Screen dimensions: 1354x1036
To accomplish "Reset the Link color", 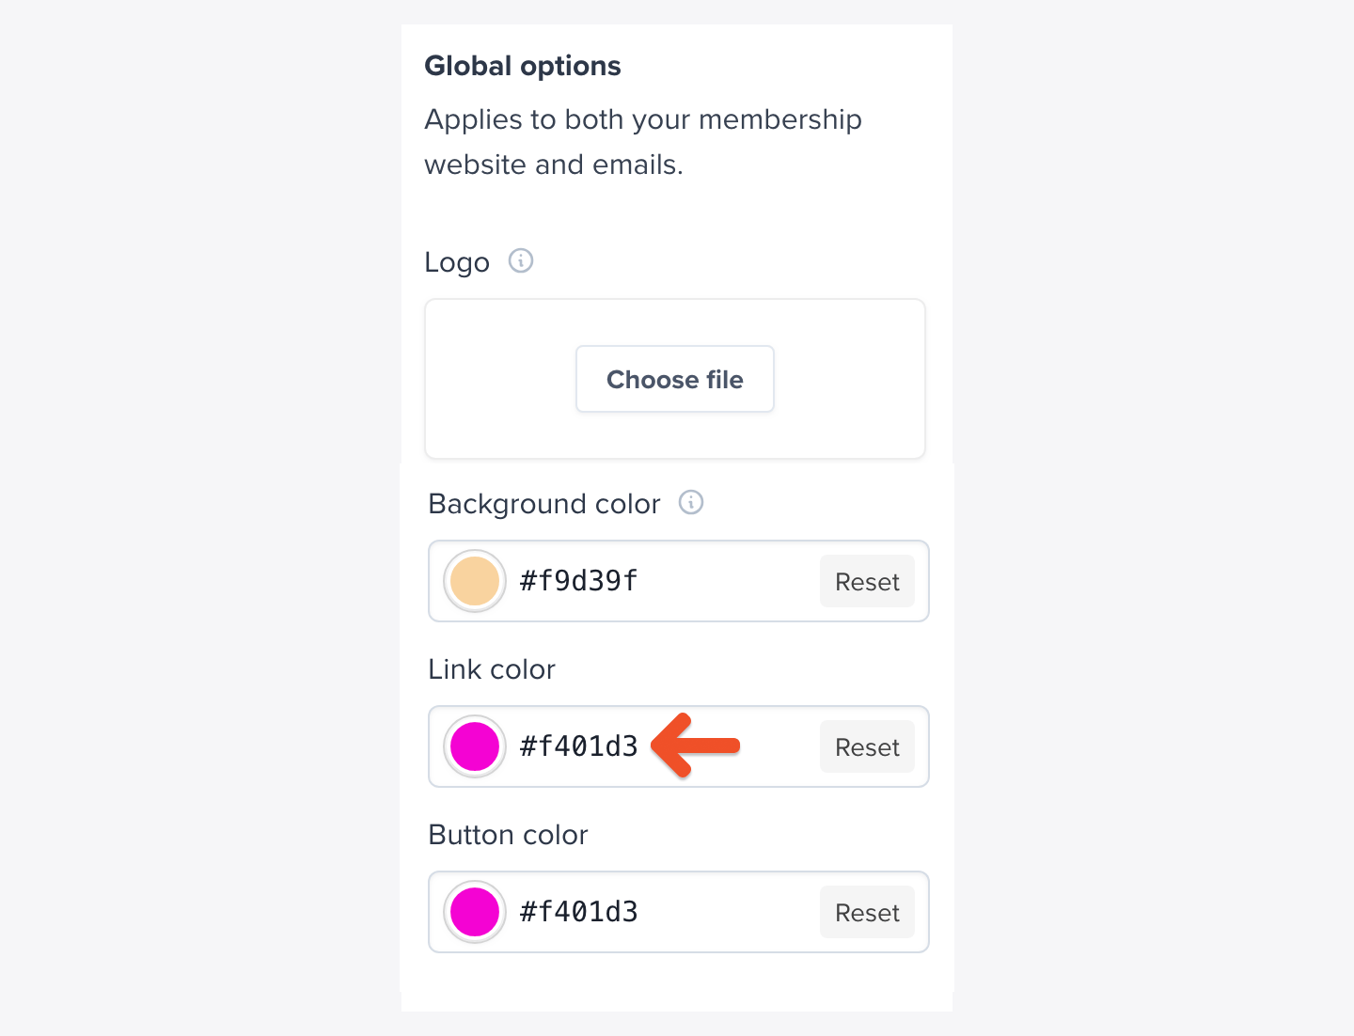I will pyautogui.click(x=867, y=747).
